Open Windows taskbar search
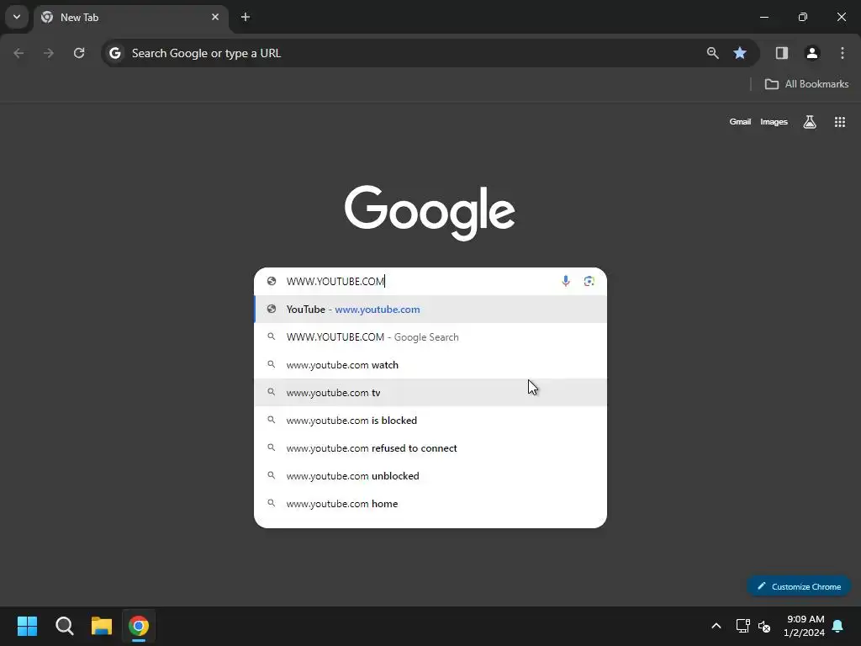 point(64,626)
